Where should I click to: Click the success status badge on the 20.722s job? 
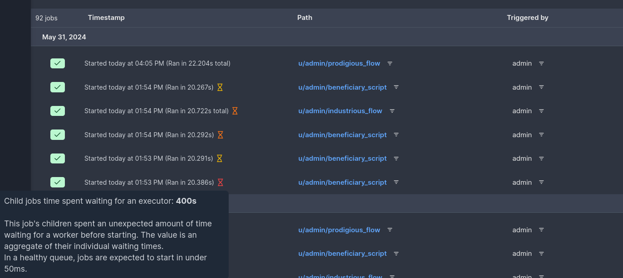click(58, 111)
